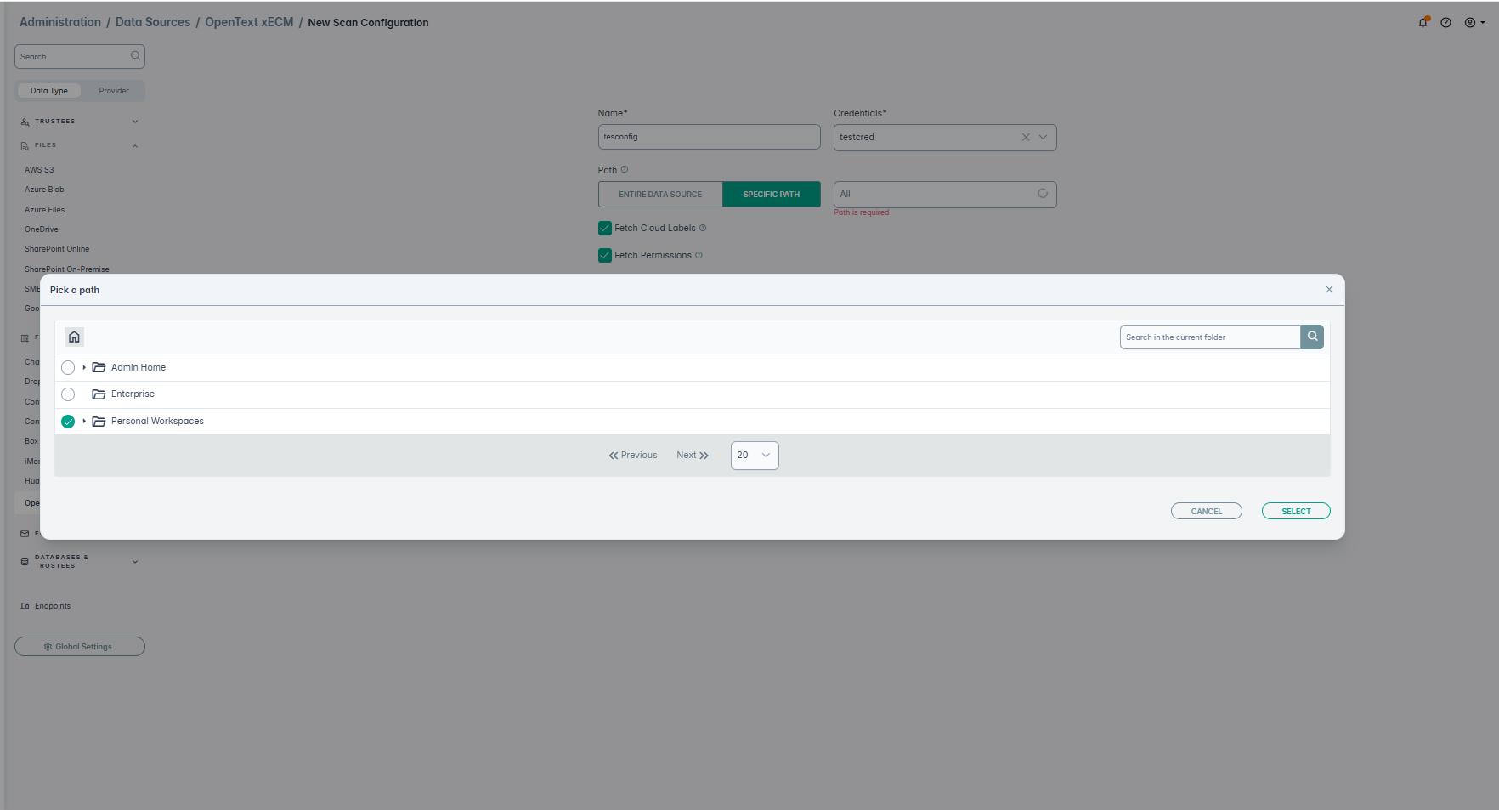
Task: Toggle the Fetch Permissions checkbox
Action: pos(605,256)
